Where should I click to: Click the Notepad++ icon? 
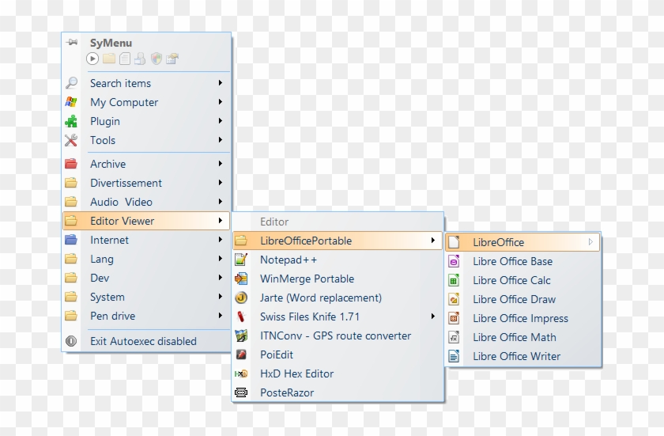pyautogui.click(x=242, y=260)
